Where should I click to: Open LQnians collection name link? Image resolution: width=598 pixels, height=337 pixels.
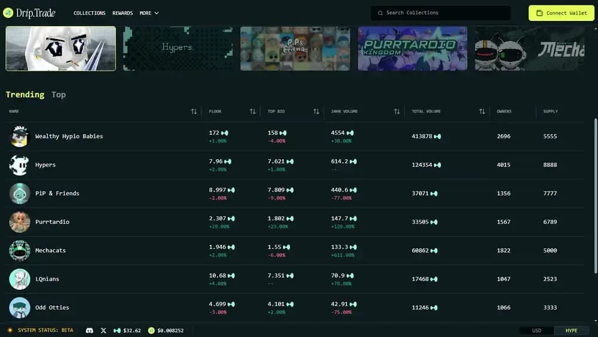tap(47, 279)
